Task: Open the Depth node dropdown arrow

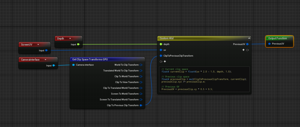Action: [70, 38]
